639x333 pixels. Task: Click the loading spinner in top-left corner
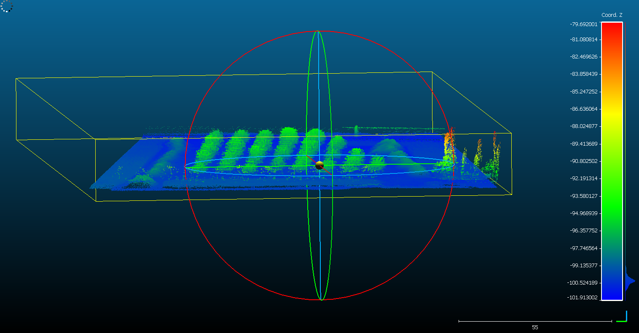click(x=6, y=7)
